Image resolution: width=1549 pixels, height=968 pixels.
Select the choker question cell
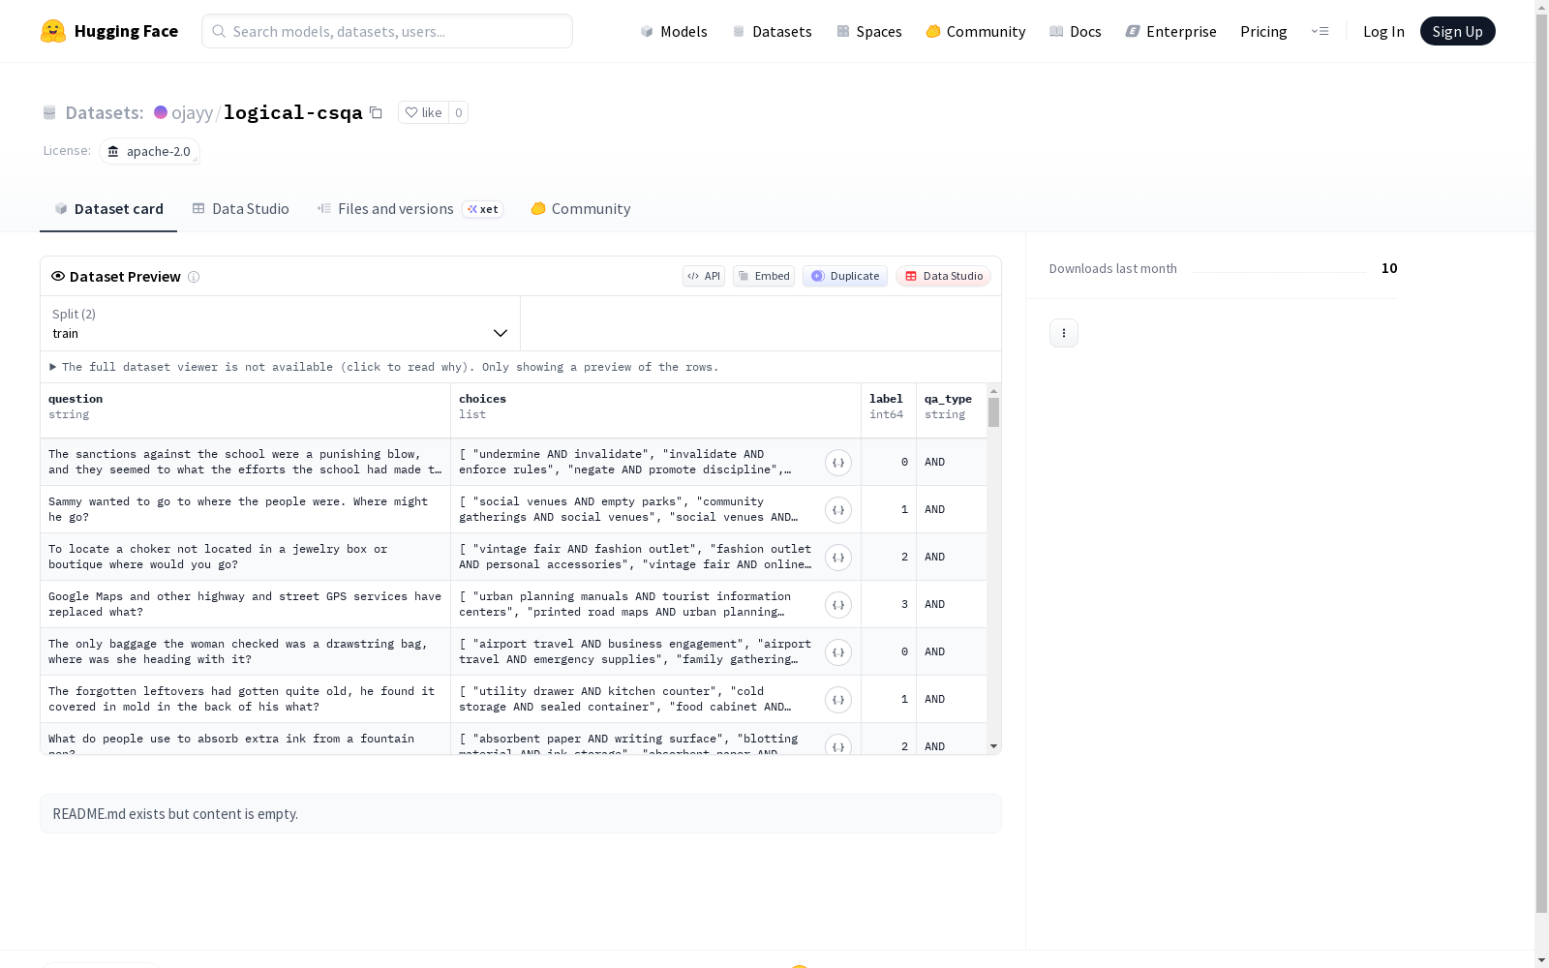(x=246, y=557)
